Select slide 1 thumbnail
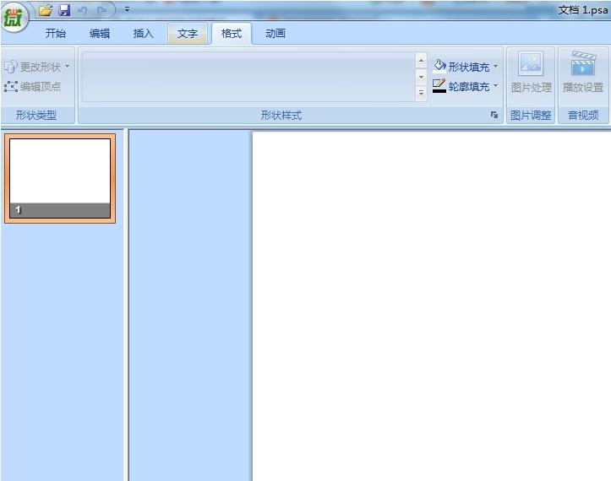 (59, 179)
